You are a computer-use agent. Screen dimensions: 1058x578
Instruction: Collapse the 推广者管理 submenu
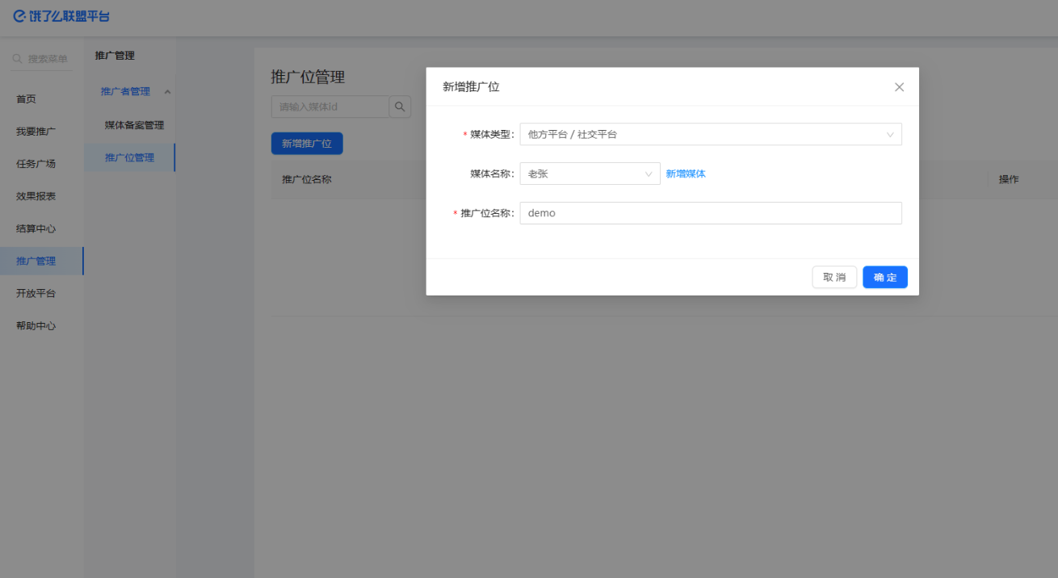pos(167,91)
